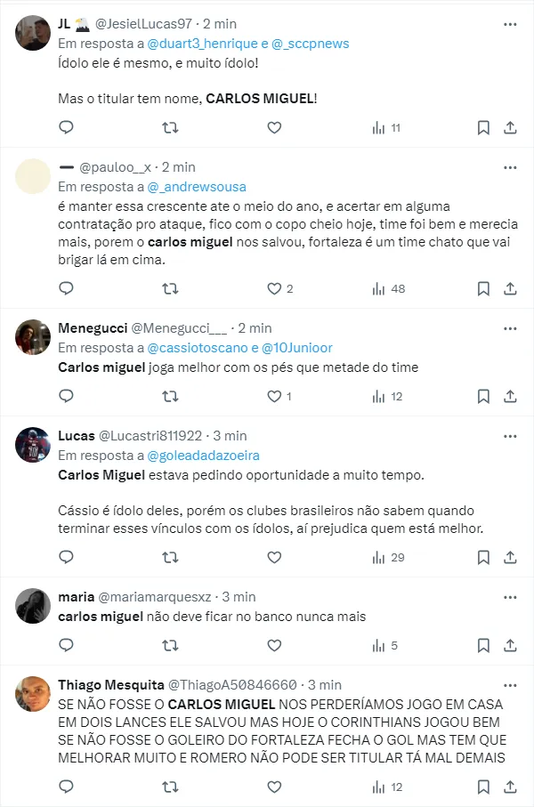
Task: Open Thiago Mesquita's profile avatar
Action: [x=33, y=694]
